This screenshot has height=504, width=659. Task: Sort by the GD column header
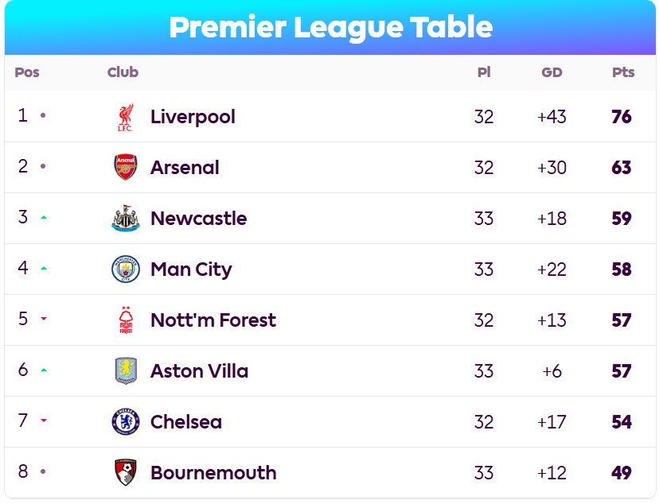(x=552, y=72)
